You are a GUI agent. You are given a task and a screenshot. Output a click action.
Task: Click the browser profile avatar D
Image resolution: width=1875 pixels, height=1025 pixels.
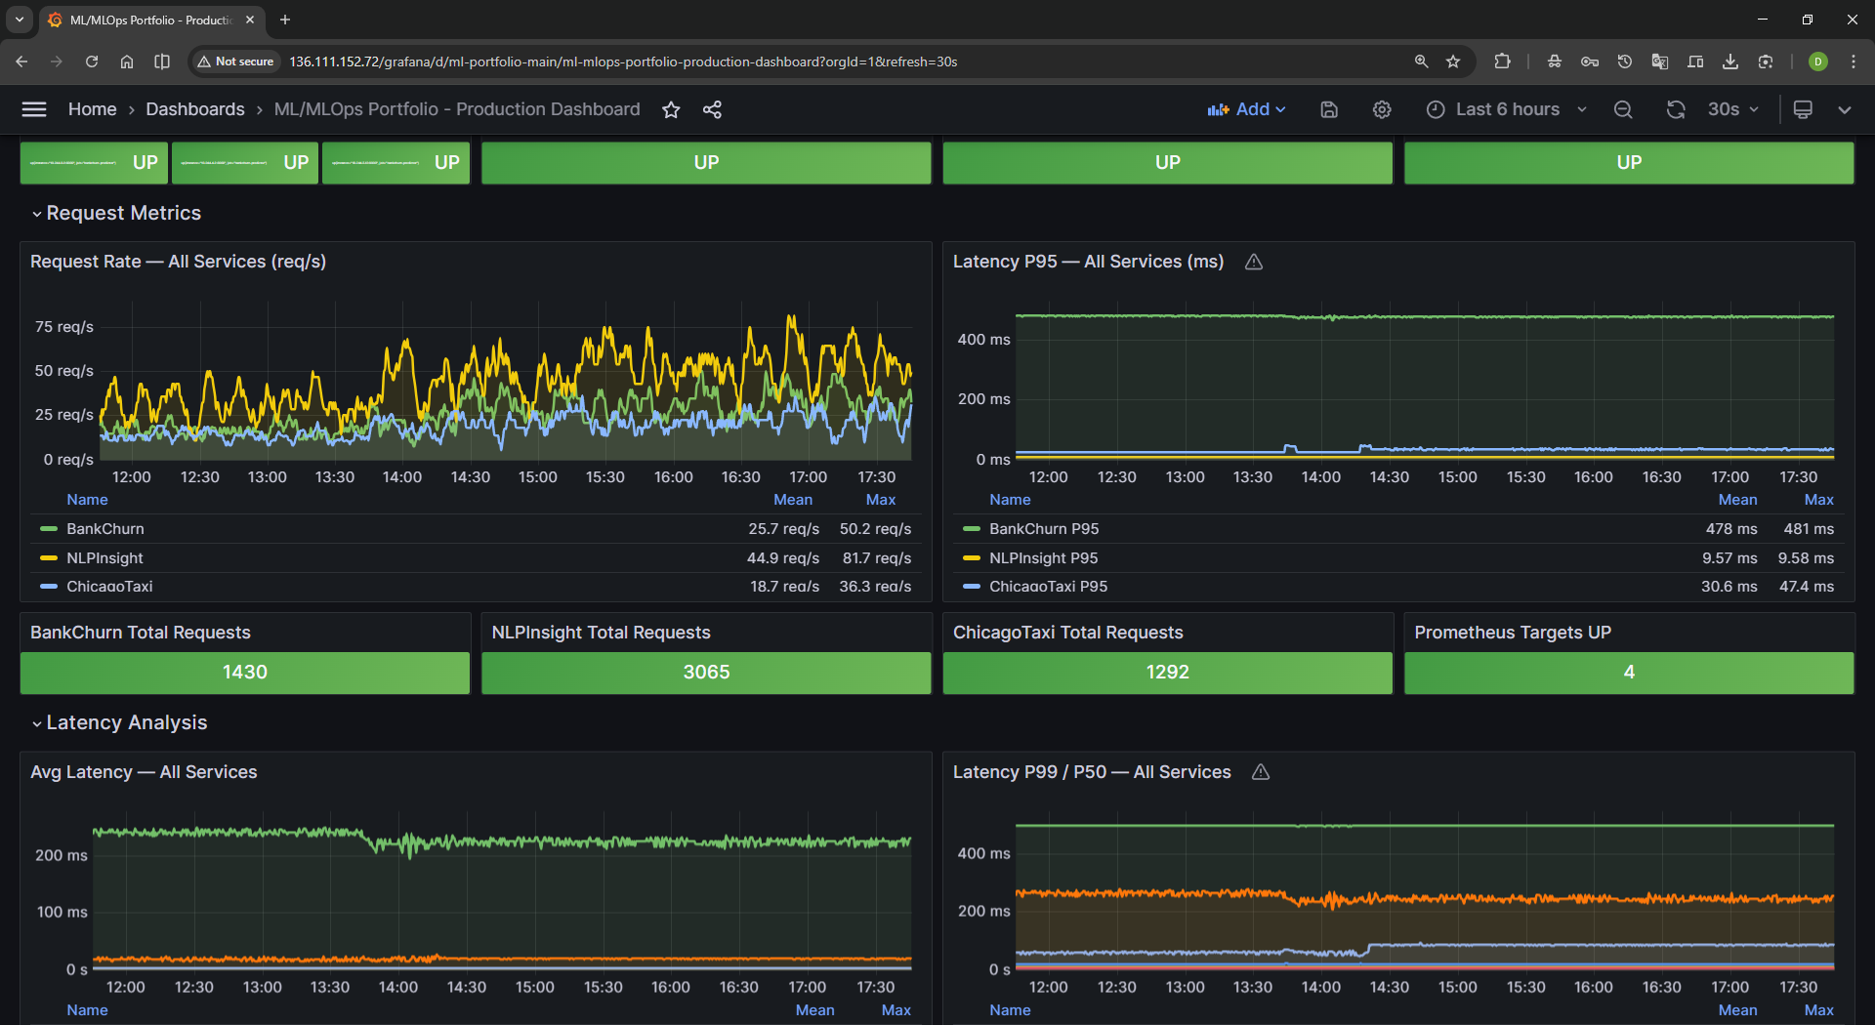[1818, 61]
